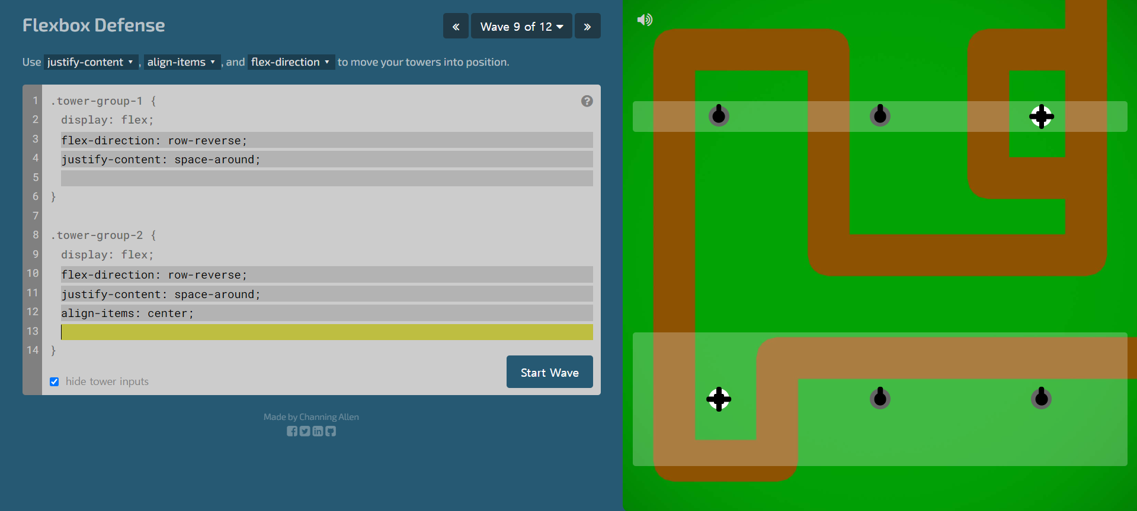1137x511 pixels.
Task: Open Channing Allen's Facebook icon link
Action: tap(292, 431)
